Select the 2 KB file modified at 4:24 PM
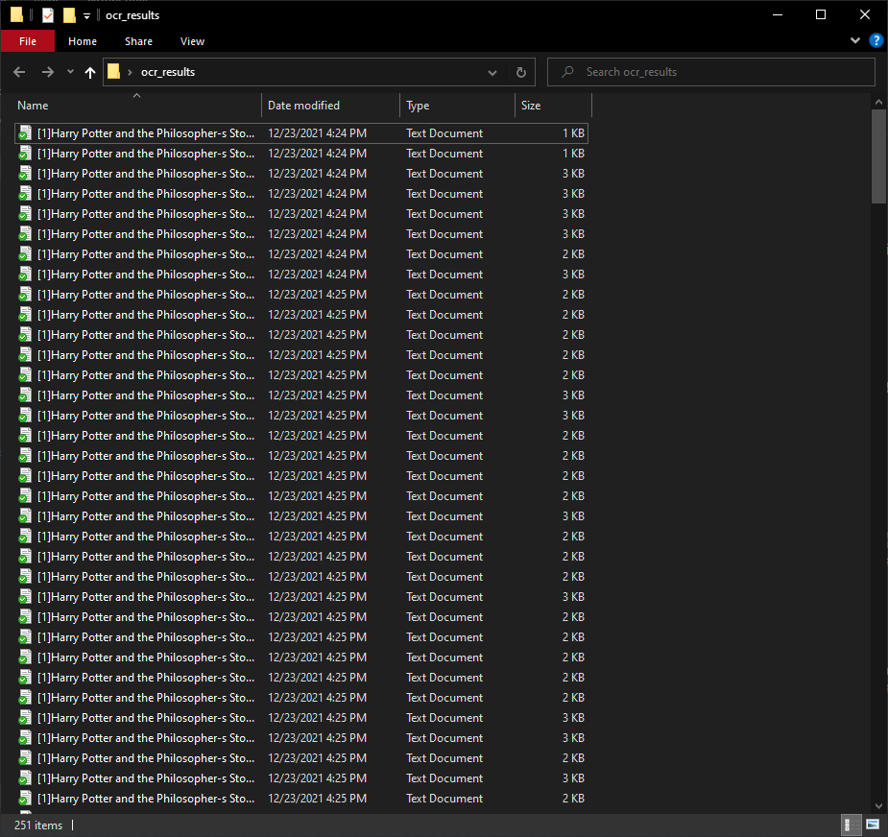This screenshot has width=888, height=837. [301, 254]
